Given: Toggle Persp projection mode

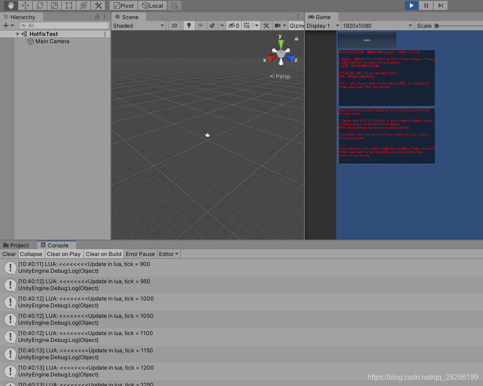Looking at the screenshot, I should point(280,76).
